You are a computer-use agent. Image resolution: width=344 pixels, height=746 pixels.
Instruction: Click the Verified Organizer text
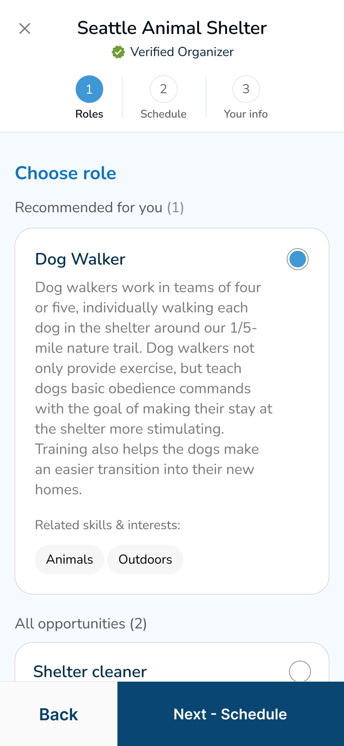[x=182, y=52]
